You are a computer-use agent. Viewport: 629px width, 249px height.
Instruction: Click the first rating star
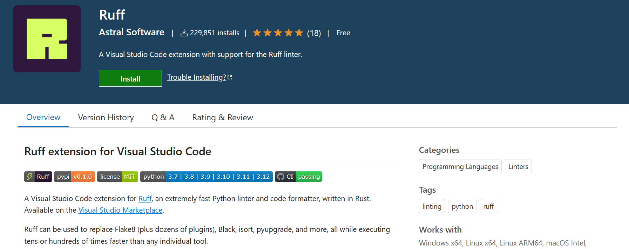click(257, 33)
